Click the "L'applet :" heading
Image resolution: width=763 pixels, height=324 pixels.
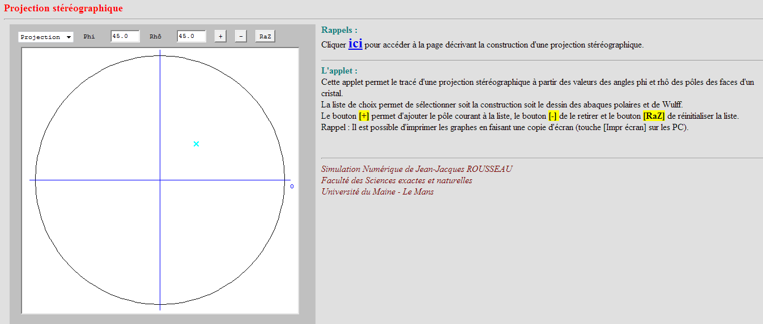pyautogui.click(x=339, y=71)
